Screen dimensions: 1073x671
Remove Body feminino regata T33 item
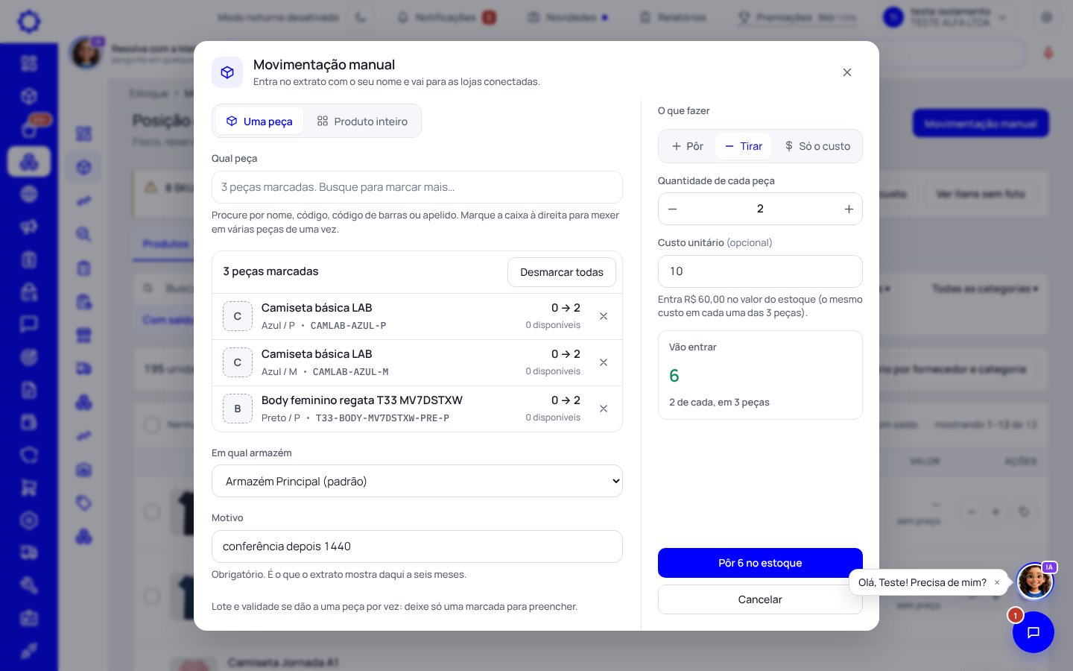tap(604, 409)
